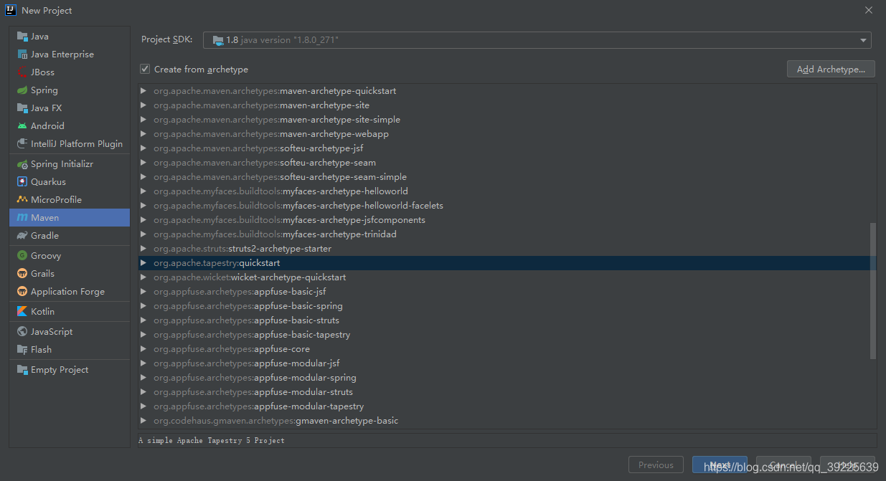This screenshot has height=481, width=886.
Task: Expand softeu-archetype-jsf node
Action: tap(143, 148)
